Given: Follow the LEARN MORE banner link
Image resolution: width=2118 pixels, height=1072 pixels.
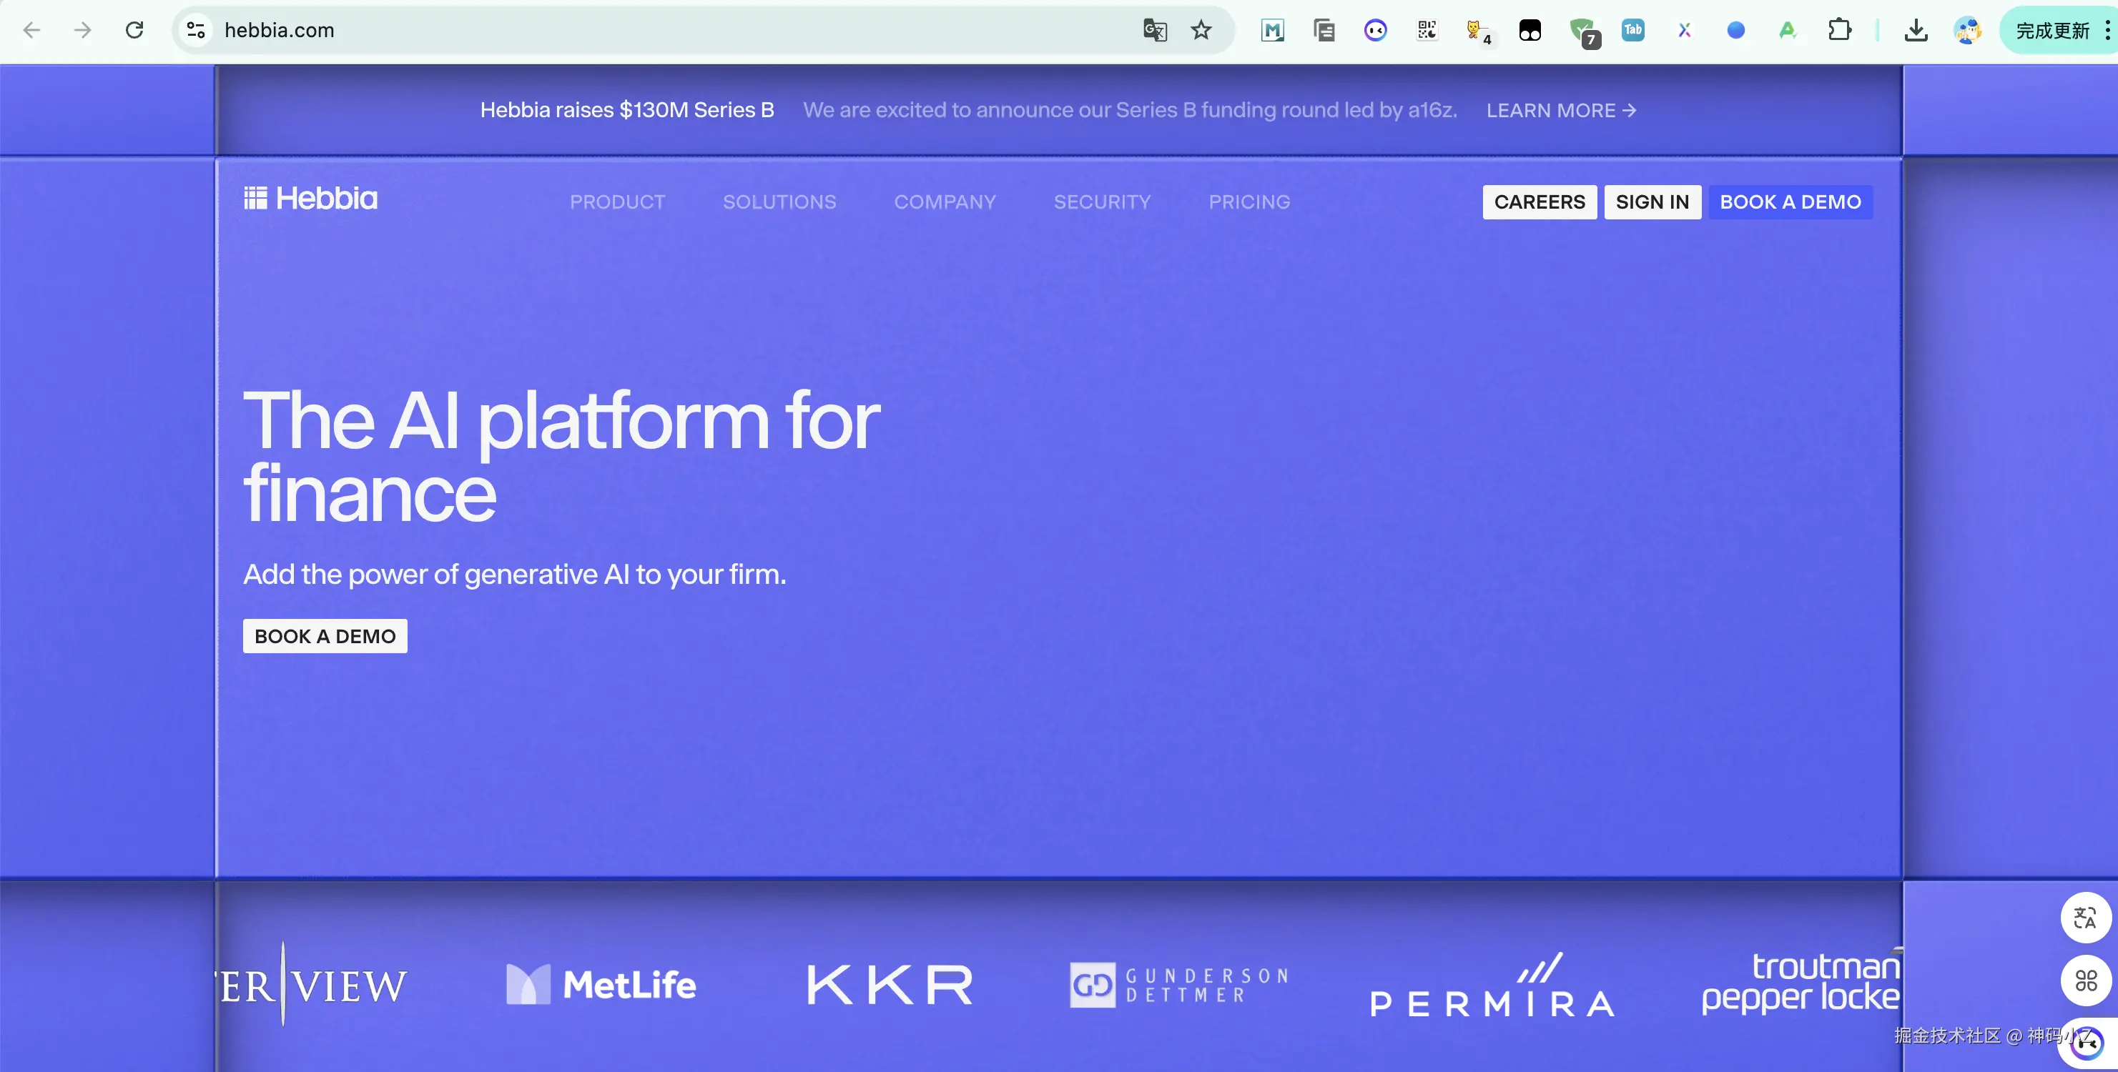Looking at the screenshot, I should pos(1560,110).
